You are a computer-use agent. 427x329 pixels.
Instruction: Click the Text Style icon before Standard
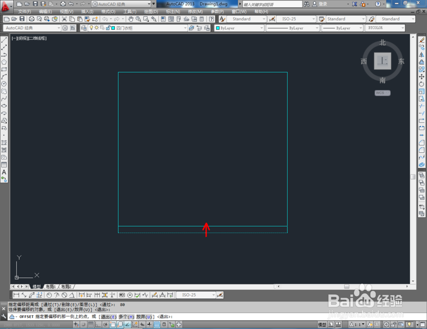coord(222,19)
